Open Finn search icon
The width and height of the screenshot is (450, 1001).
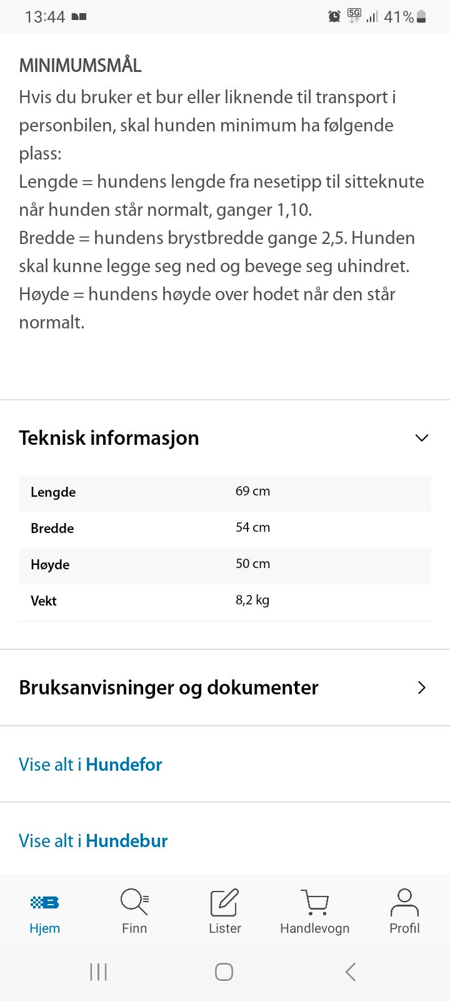coord(134,902)
